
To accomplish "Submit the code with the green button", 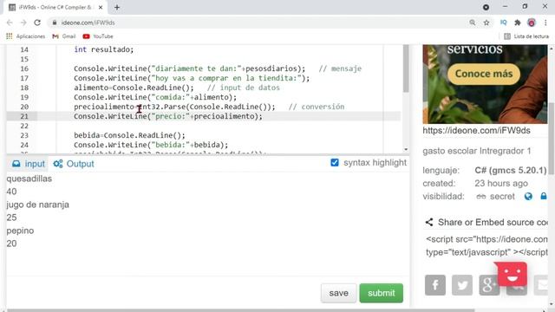I will pos(382,293).
